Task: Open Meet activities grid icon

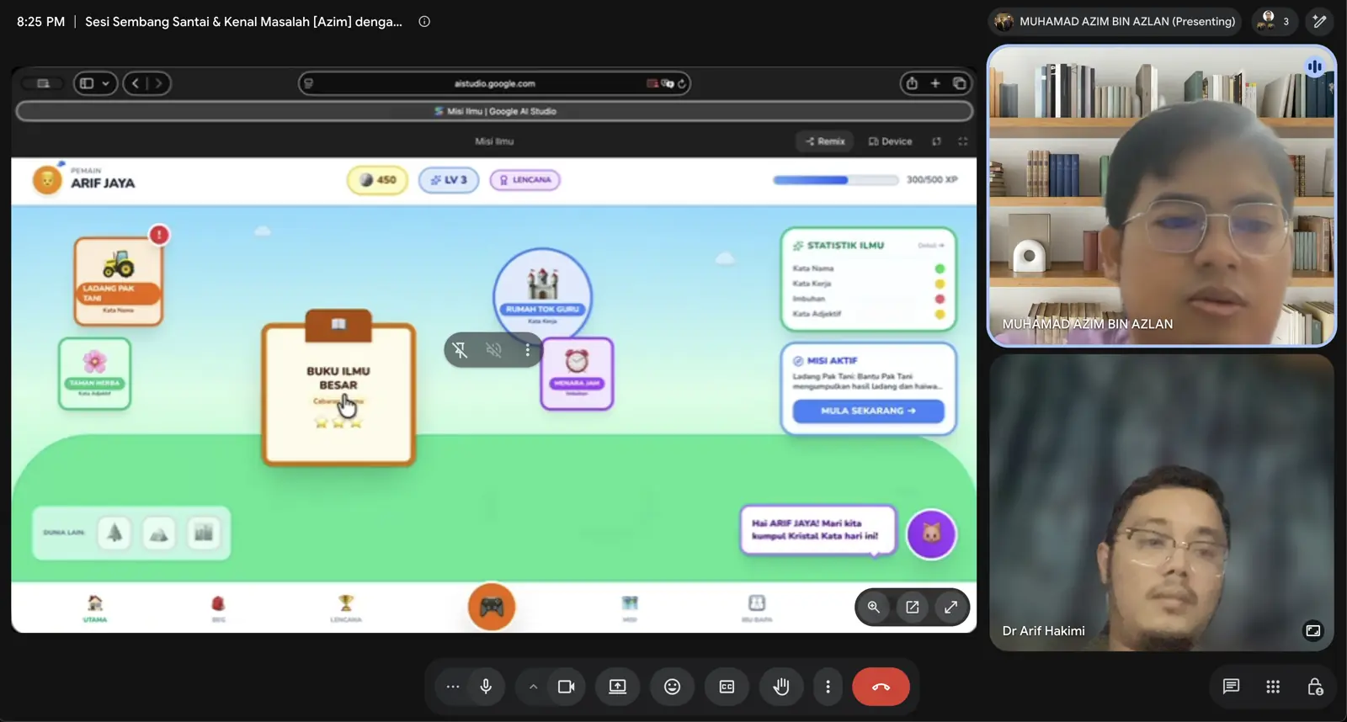Action: tap(1273, 687)
